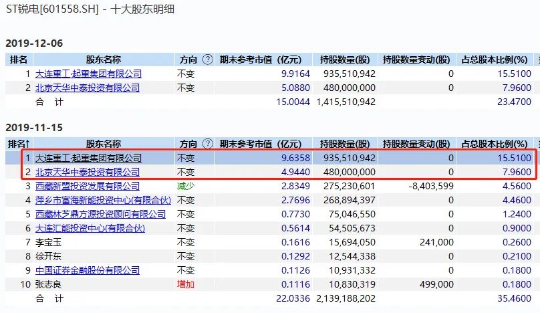The height and width of the screenshot is (313, 540).
Task: Click market value cell 9.6358
Action: tap(295, 159)
